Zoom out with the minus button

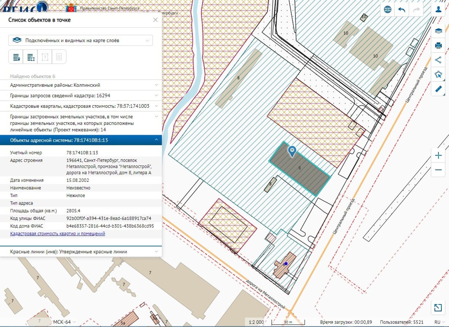click(x=438, y=170)
